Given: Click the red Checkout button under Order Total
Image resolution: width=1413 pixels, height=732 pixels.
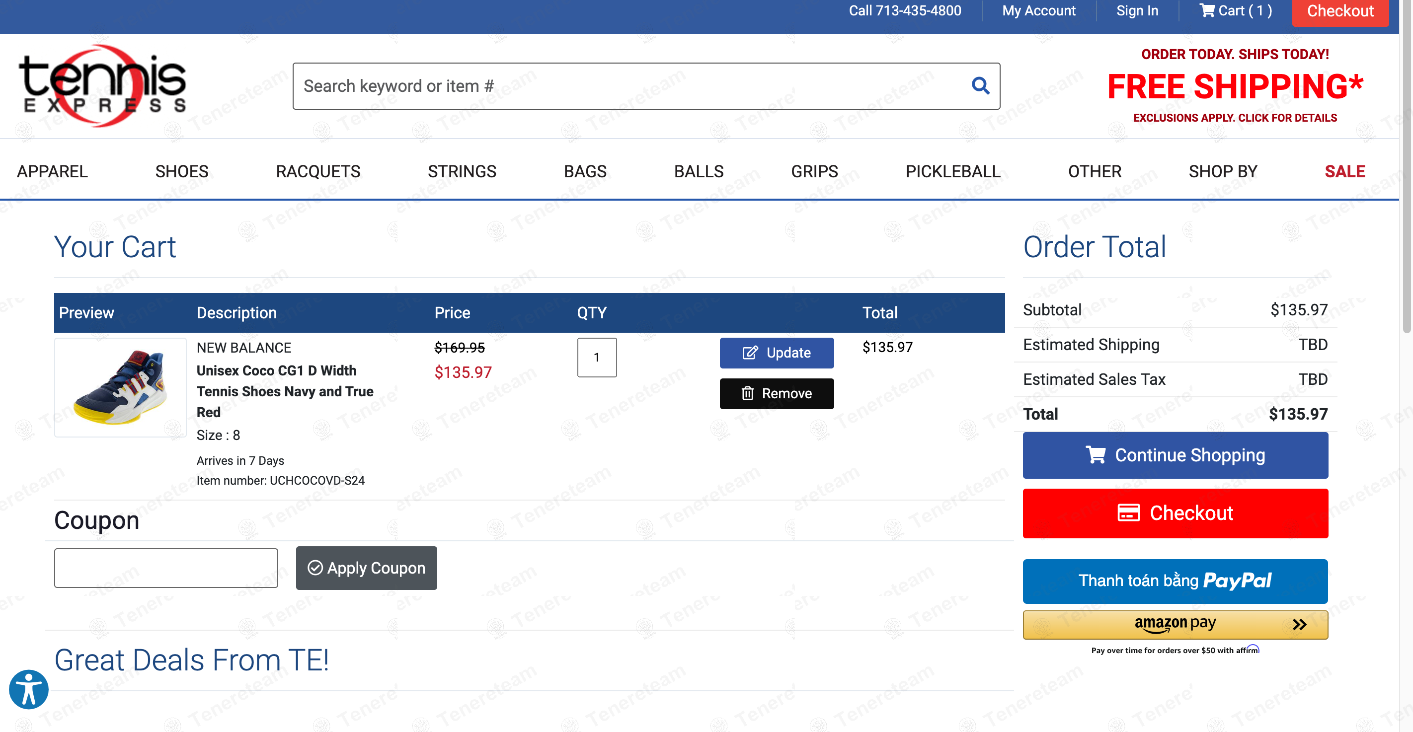Looking at the screenshot, I should click(x=1175, y=513).
